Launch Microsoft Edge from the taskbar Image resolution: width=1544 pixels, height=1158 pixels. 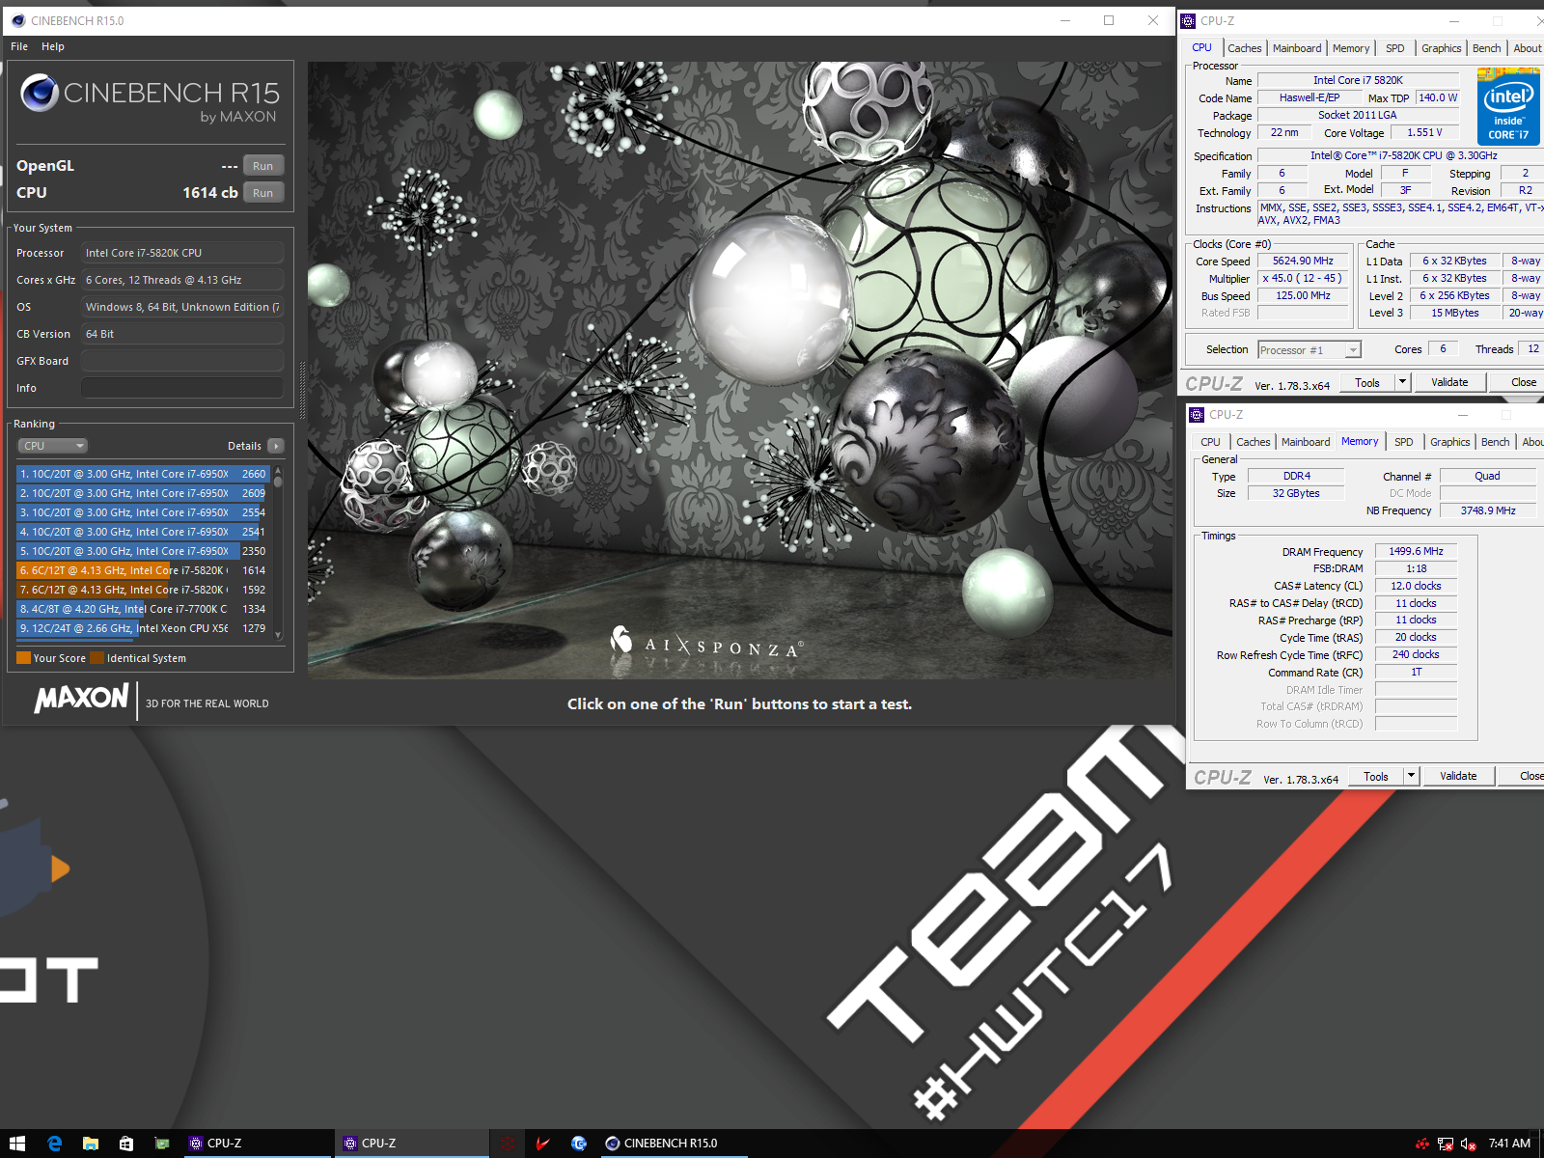55,1144
